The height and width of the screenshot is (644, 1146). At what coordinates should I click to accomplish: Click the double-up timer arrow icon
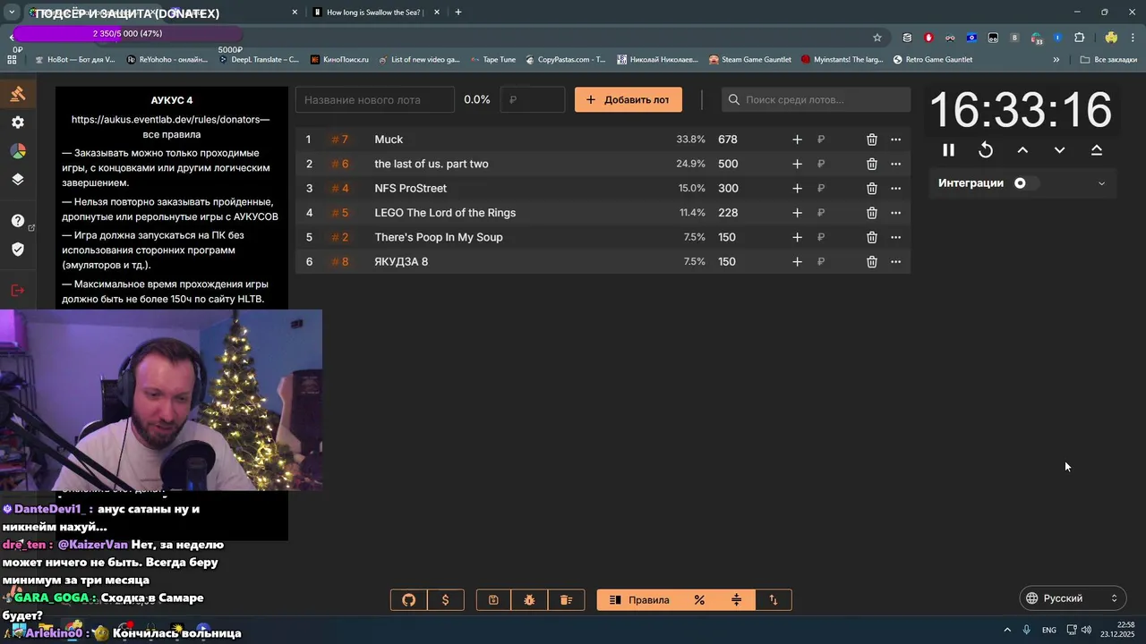pyautogui.click(x=1097, y=150)
